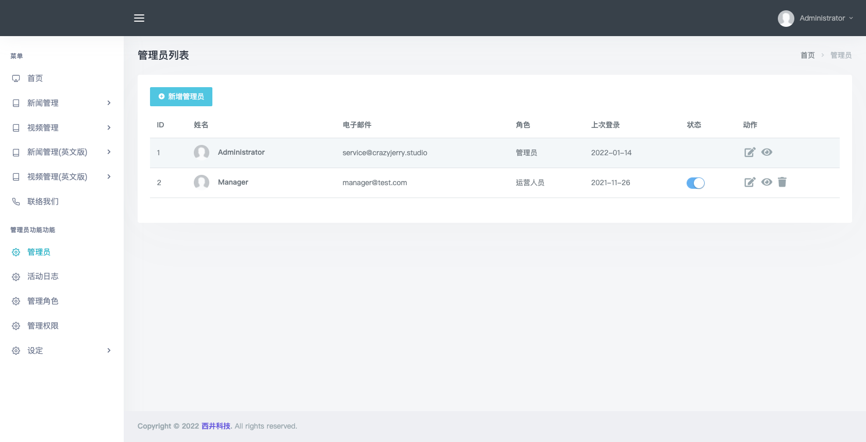
Task: Click the hamburger menu icon in header
Action: [139, 18]
